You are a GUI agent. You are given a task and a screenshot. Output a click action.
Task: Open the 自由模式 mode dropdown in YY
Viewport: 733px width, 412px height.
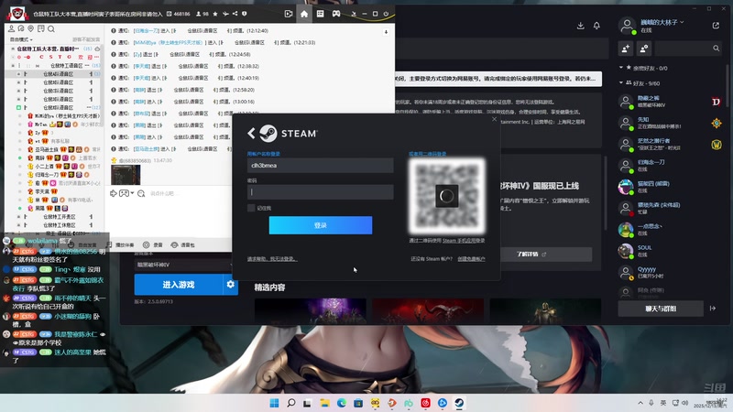[21, 39]
